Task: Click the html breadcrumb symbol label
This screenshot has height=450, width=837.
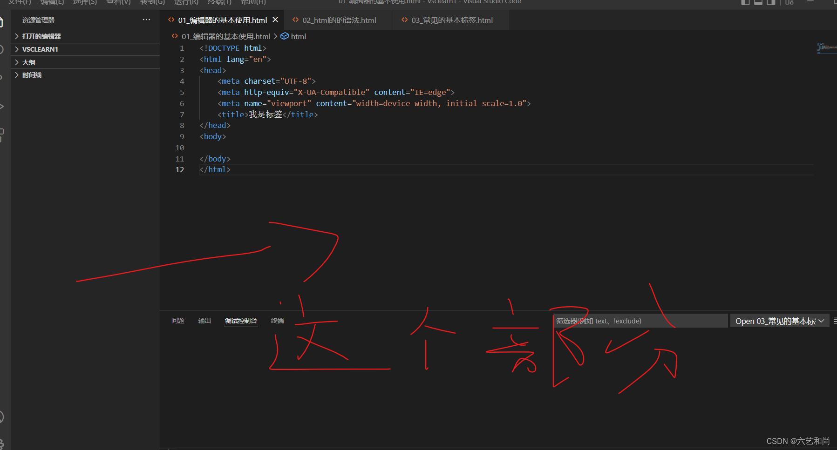Action: (299, 36)
